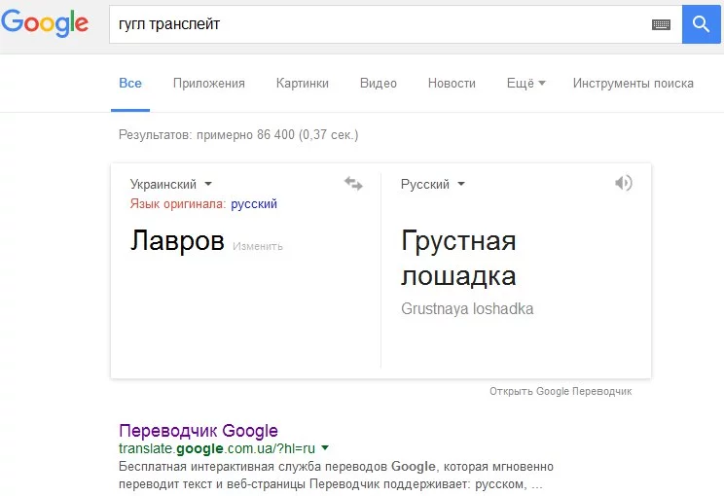724x496 pixels.
Task: Open the Переводчик Google search result
Action: coord(198,431)
